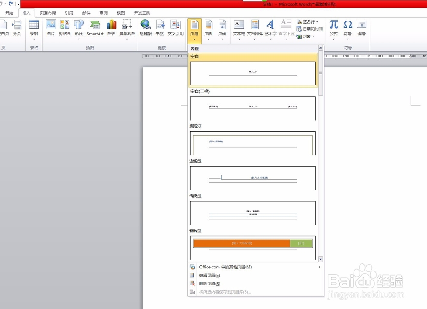Choose 删除页眉 menu entry
Image resolution: width=427 pixels, height=309 pixels.
pyautogui.click(x=255, y=284)
